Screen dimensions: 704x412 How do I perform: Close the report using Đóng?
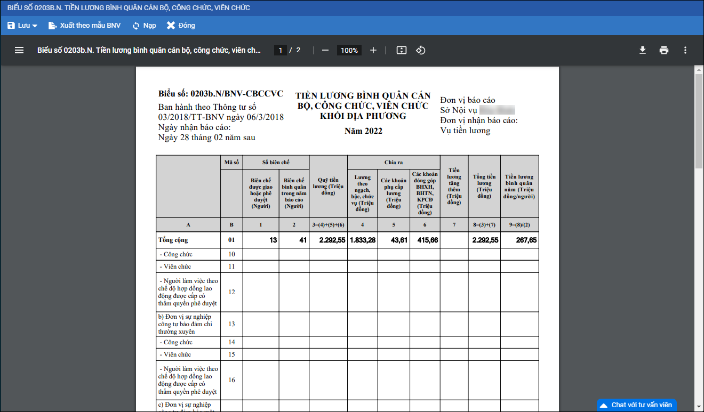point(181,26)
